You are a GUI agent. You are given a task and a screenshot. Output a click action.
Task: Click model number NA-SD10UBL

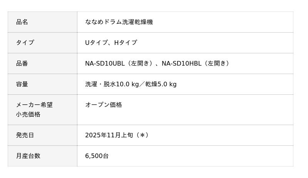pos(104,64)
